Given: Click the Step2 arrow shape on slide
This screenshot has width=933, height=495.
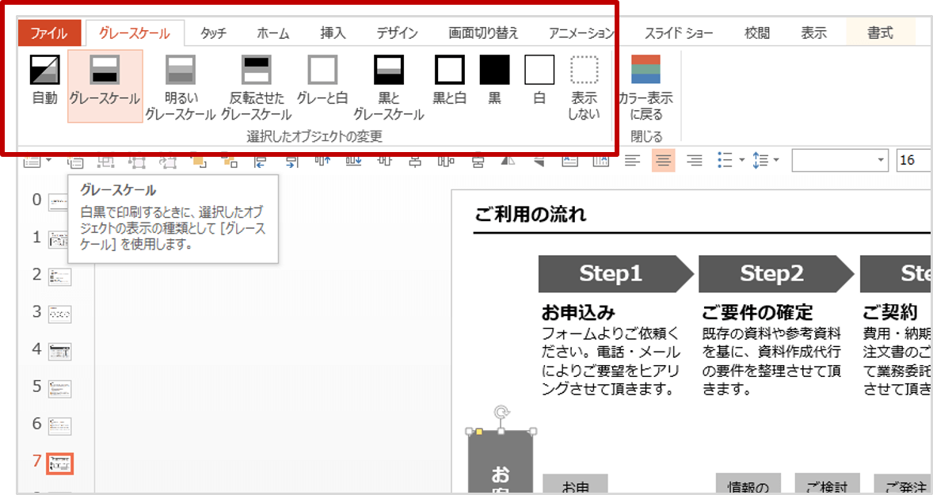Looking at the screenshot, I should pos(776,274).
